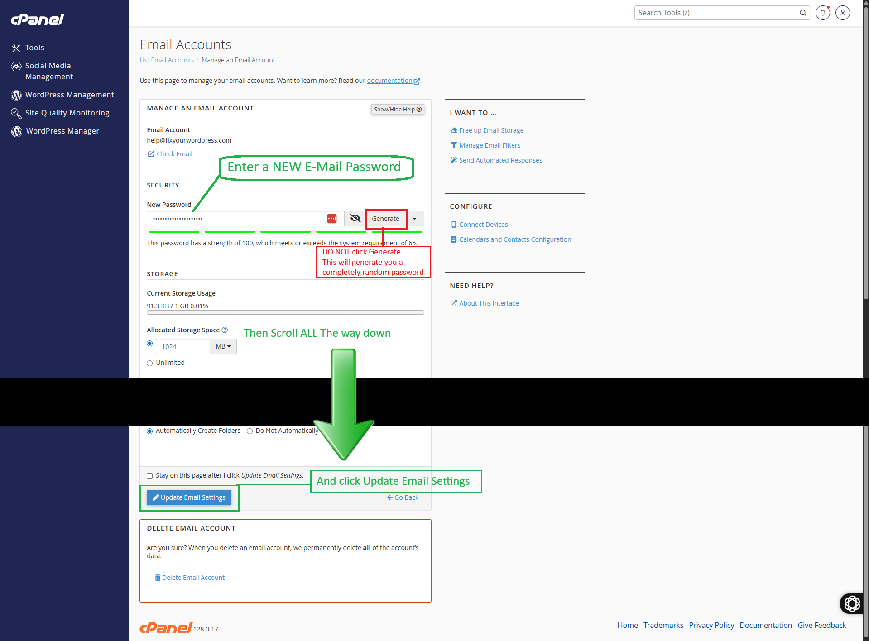This screenshot has width=869, height=641.
Task: Click the Check Email external icon
Action: coord(151,154)
